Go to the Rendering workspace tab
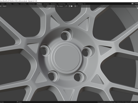This screenshot has height=103, width=138. pyautogui.click(x=53, y=4)
